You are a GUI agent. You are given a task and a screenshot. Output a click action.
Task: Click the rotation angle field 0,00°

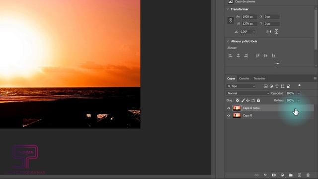tap(246, 32)
